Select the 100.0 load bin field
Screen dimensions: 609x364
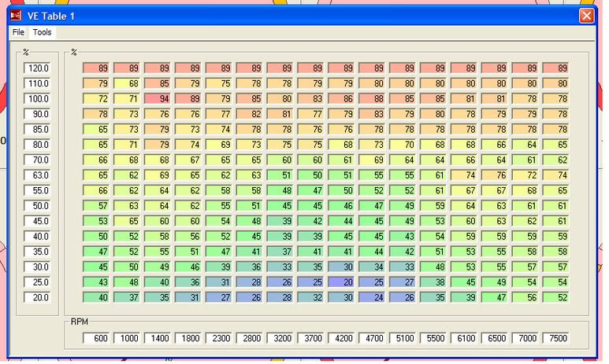pos(37,99)
